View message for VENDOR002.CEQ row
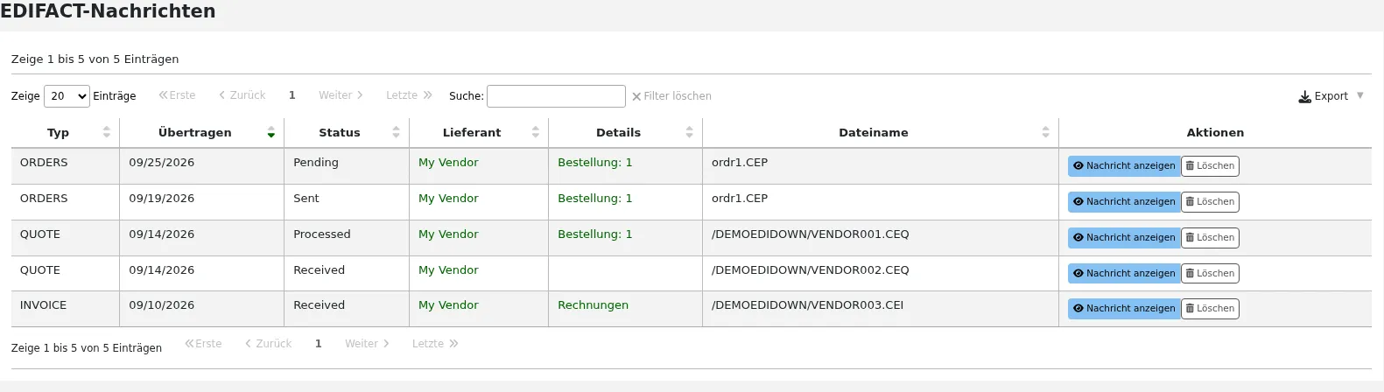1384x392 pixels. pos(1124,274)
